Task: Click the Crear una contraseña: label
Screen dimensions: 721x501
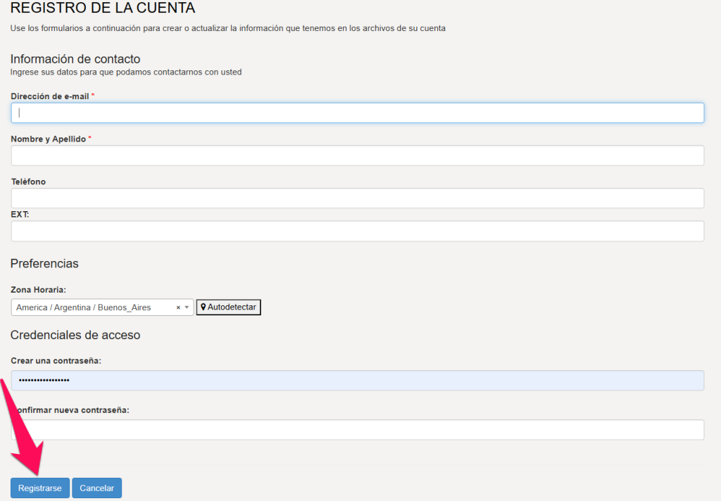Action: [x=56, y=361]
